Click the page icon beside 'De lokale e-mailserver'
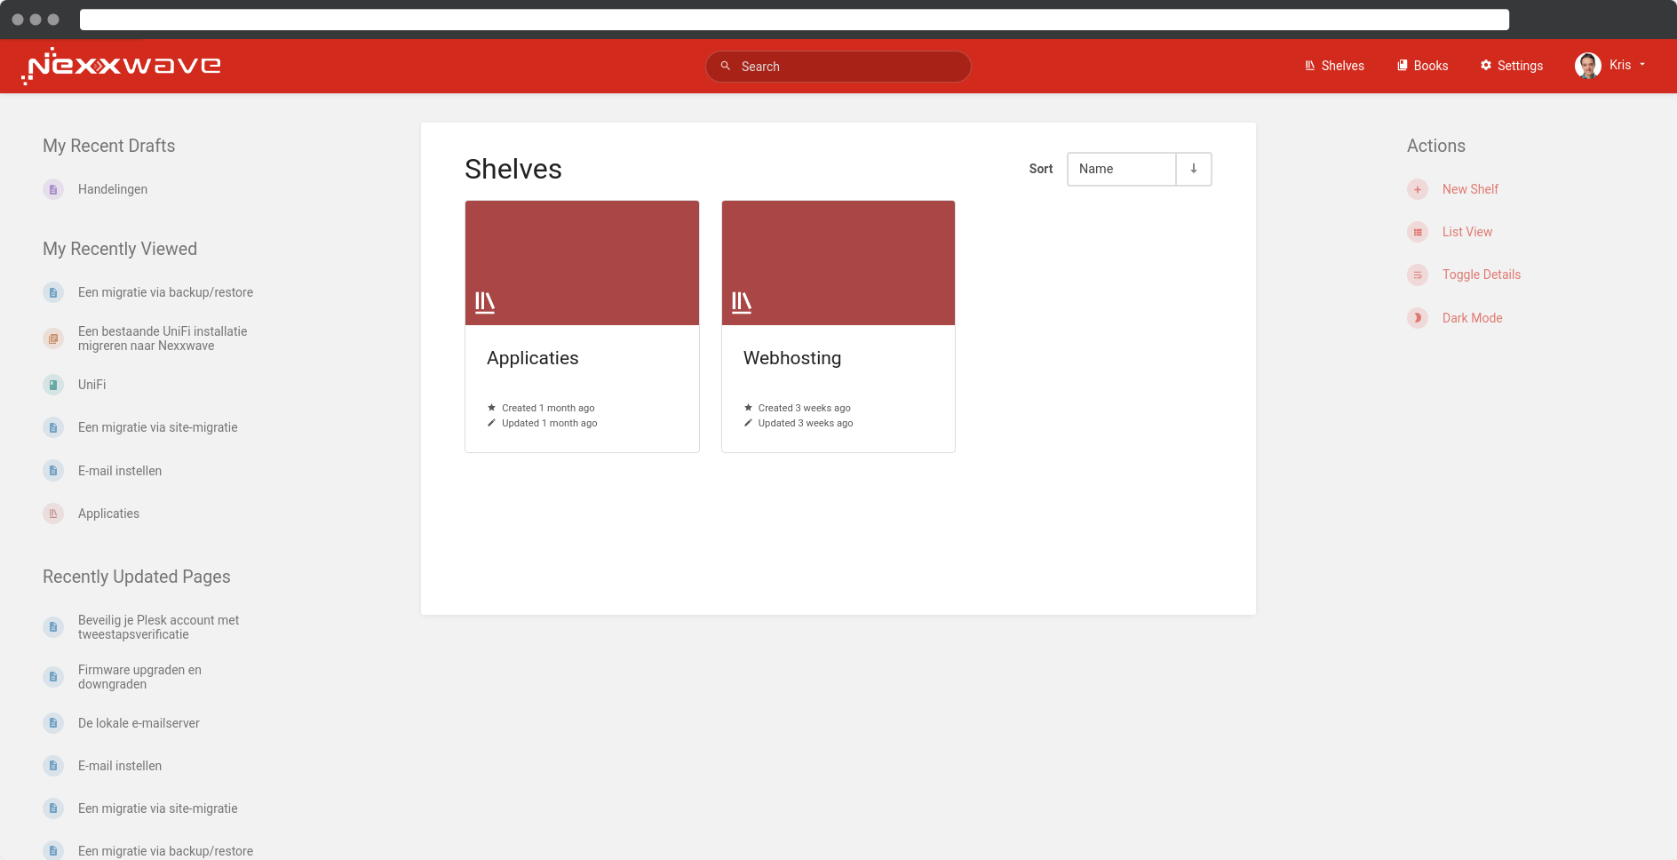Viewport: 1677px width, 860px height. (x=53, y=723)
